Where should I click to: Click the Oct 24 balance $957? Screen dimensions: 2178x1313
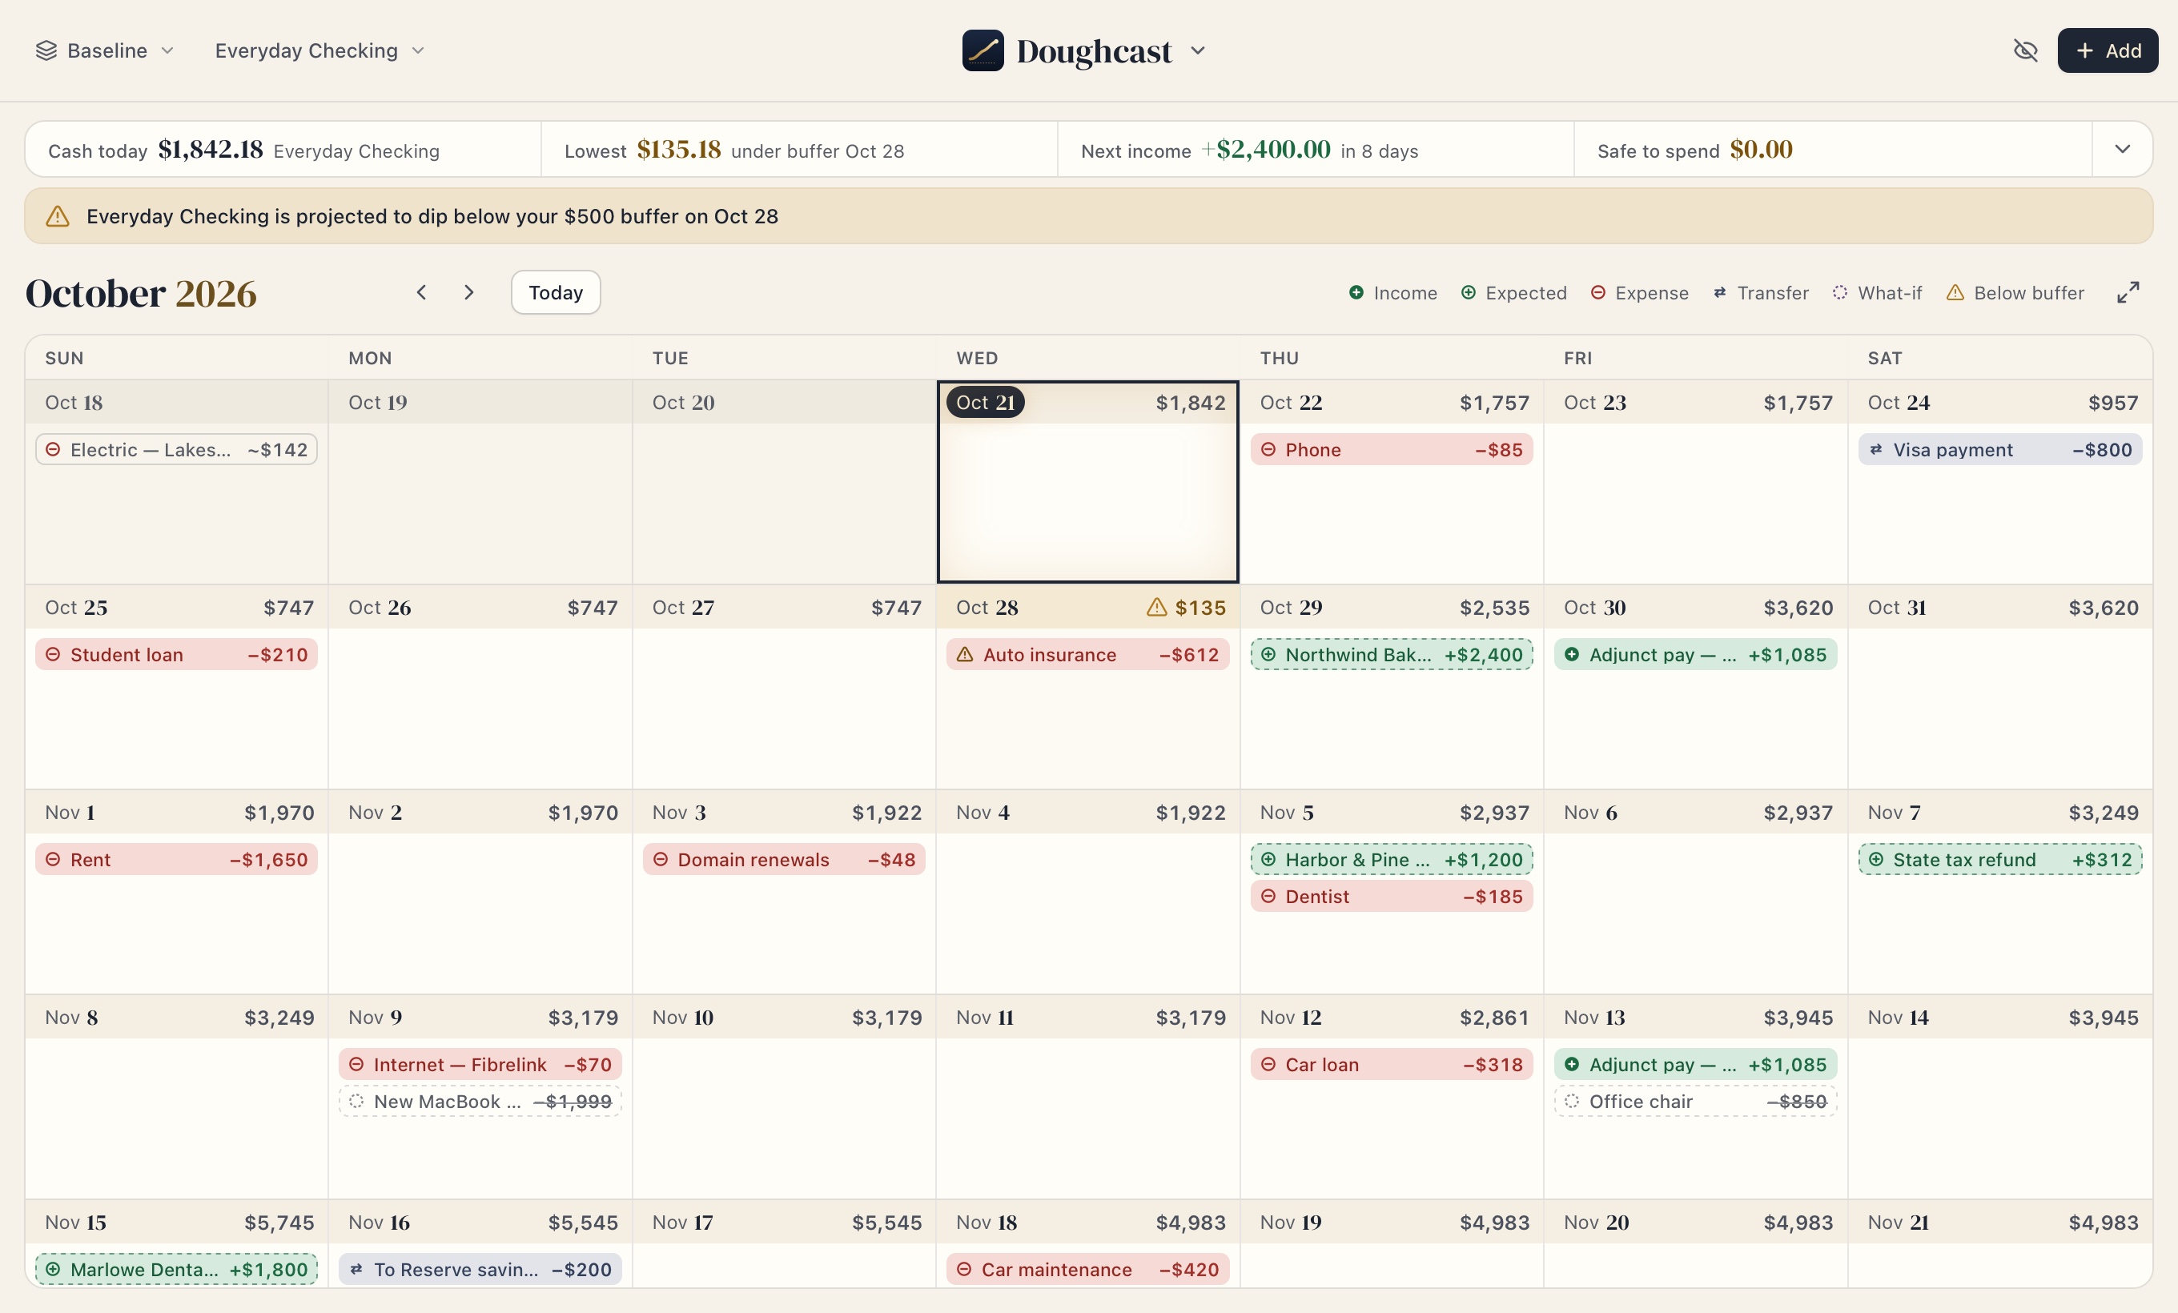2112,403
